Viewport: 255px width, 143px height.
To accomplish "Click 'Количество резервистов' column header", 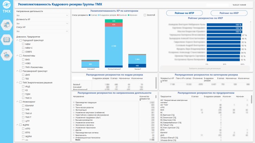I will click(145, 98).
